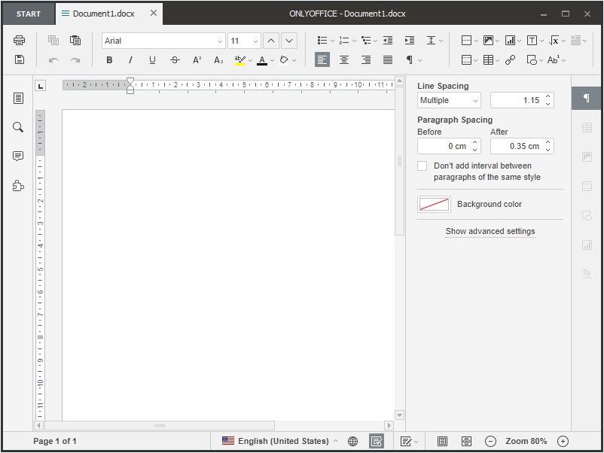Click Fit to width icon
This screenshot has height=453, width=604.
pos(466,441)
